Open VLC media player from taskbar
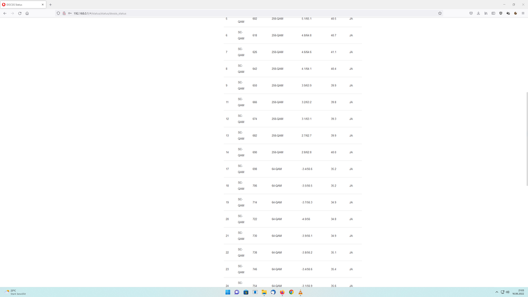Viewport: 528px width, 297px height. (300, 292)
